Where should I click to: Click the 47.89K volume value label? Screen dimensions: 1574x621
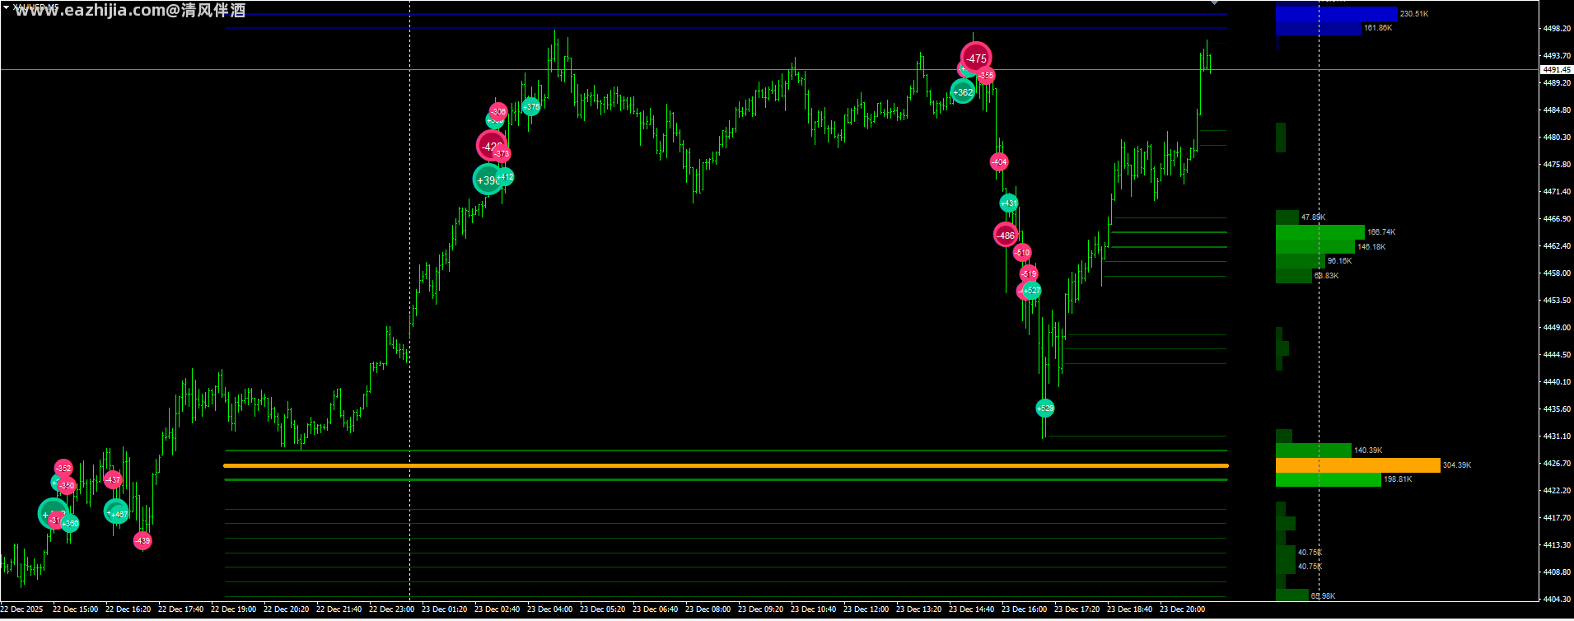pos(1314,217)
